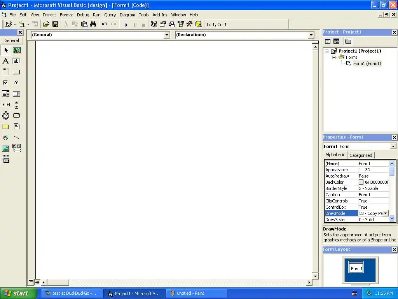The height and width of the screenshot is (299, 398).
Task: Click the Paste toolbar icon
Action: pos(84,25)
